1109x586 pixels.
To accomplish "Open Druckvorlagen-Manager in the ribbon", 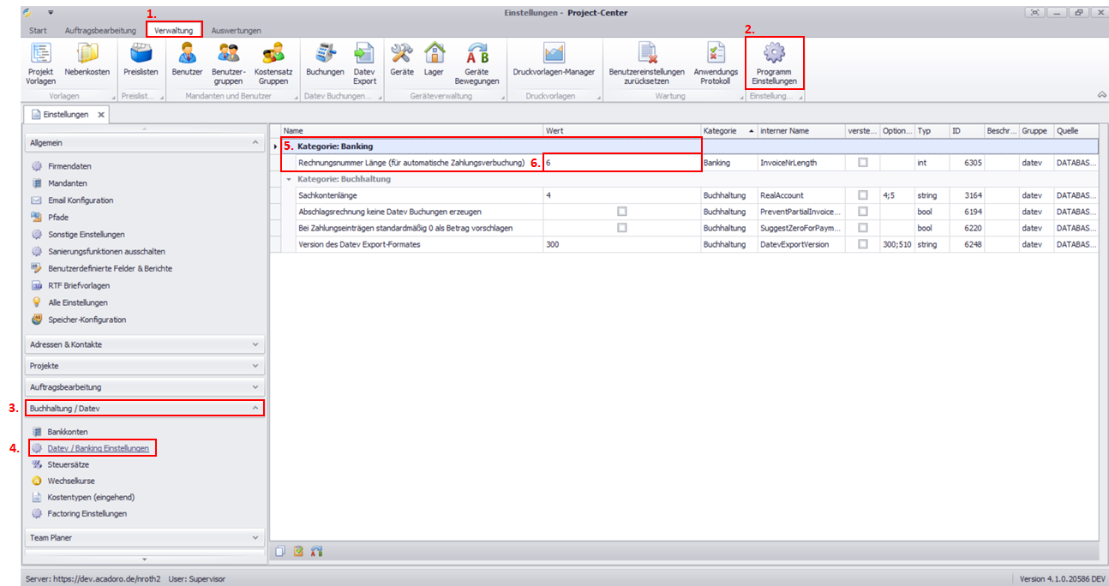I will click(554, 55).
